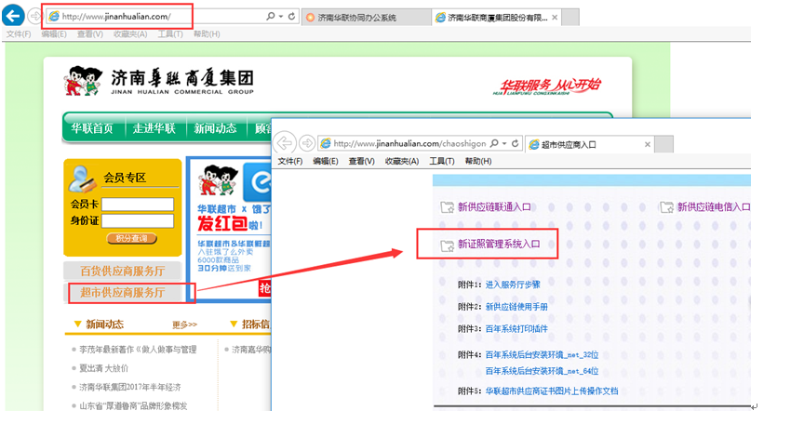Click the IE page icon in the main address bar
This screenshot has height=424, width=804.
[x=53, y=17]
